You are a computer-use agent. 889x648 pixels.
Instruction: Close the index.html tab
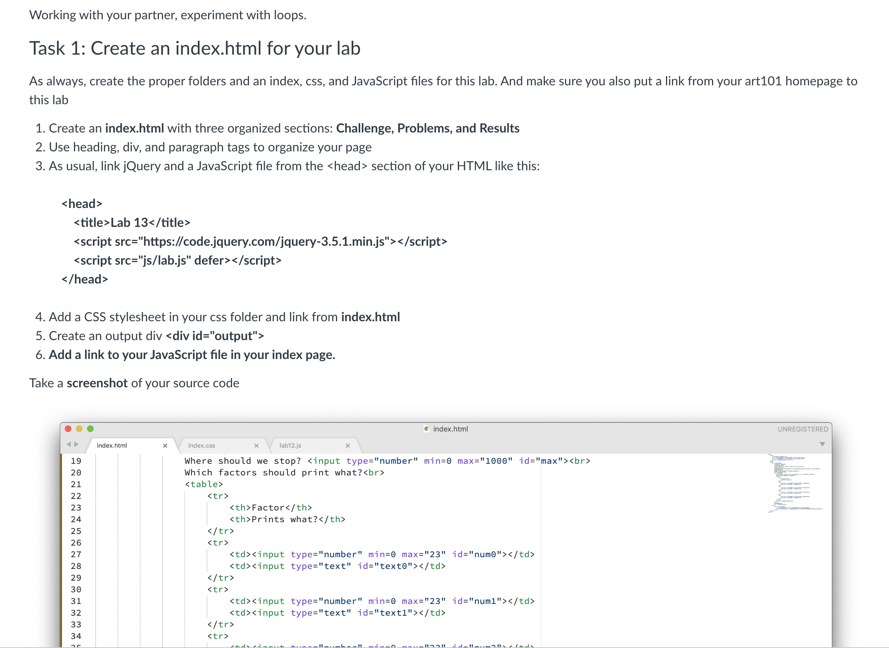pos(165,445)
